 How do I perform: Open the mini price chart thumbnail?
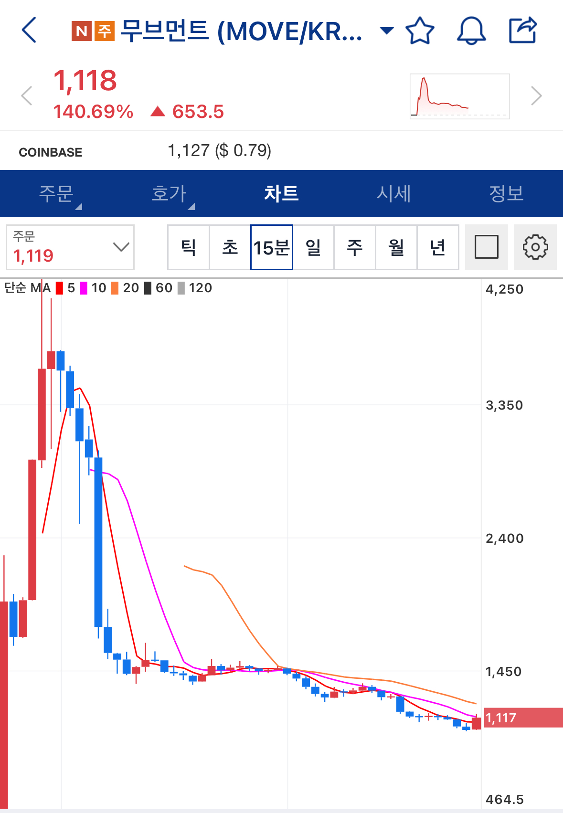tap(460, 96)
